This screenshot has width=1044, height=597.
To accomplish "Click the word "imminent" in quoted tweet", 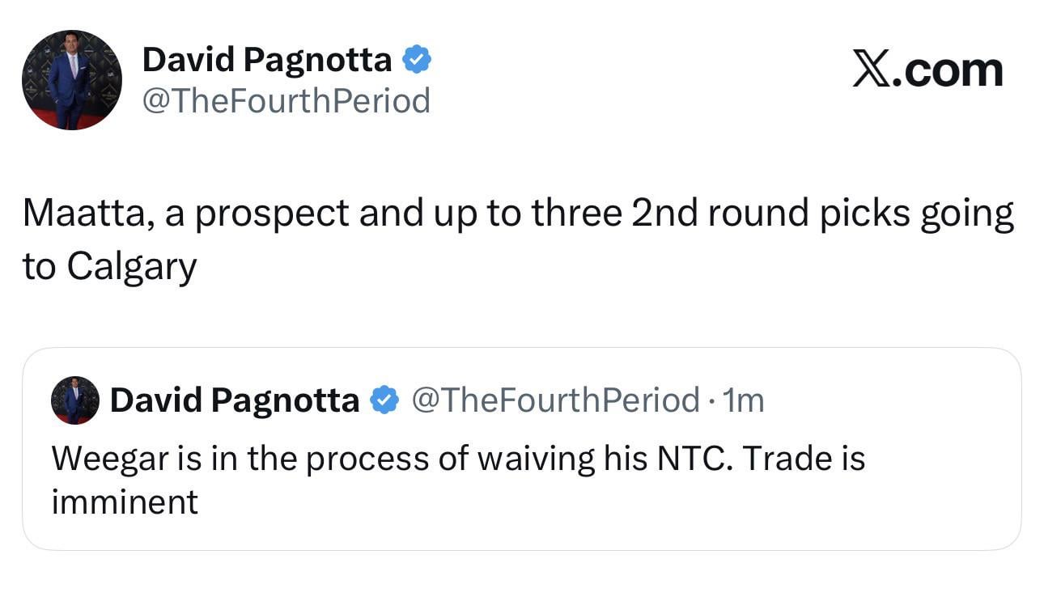I will 125,502.
